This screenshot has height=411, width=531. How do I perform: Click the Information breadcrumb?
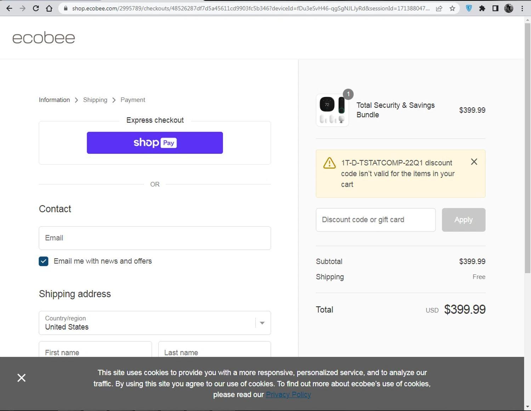coord(54,100)
